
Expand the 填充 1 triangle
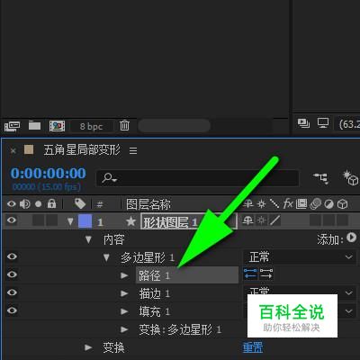124,311
